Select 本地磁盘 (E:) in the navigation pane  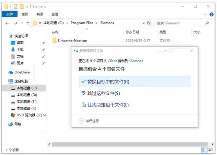pyautogui.click(x=26, y=102)
